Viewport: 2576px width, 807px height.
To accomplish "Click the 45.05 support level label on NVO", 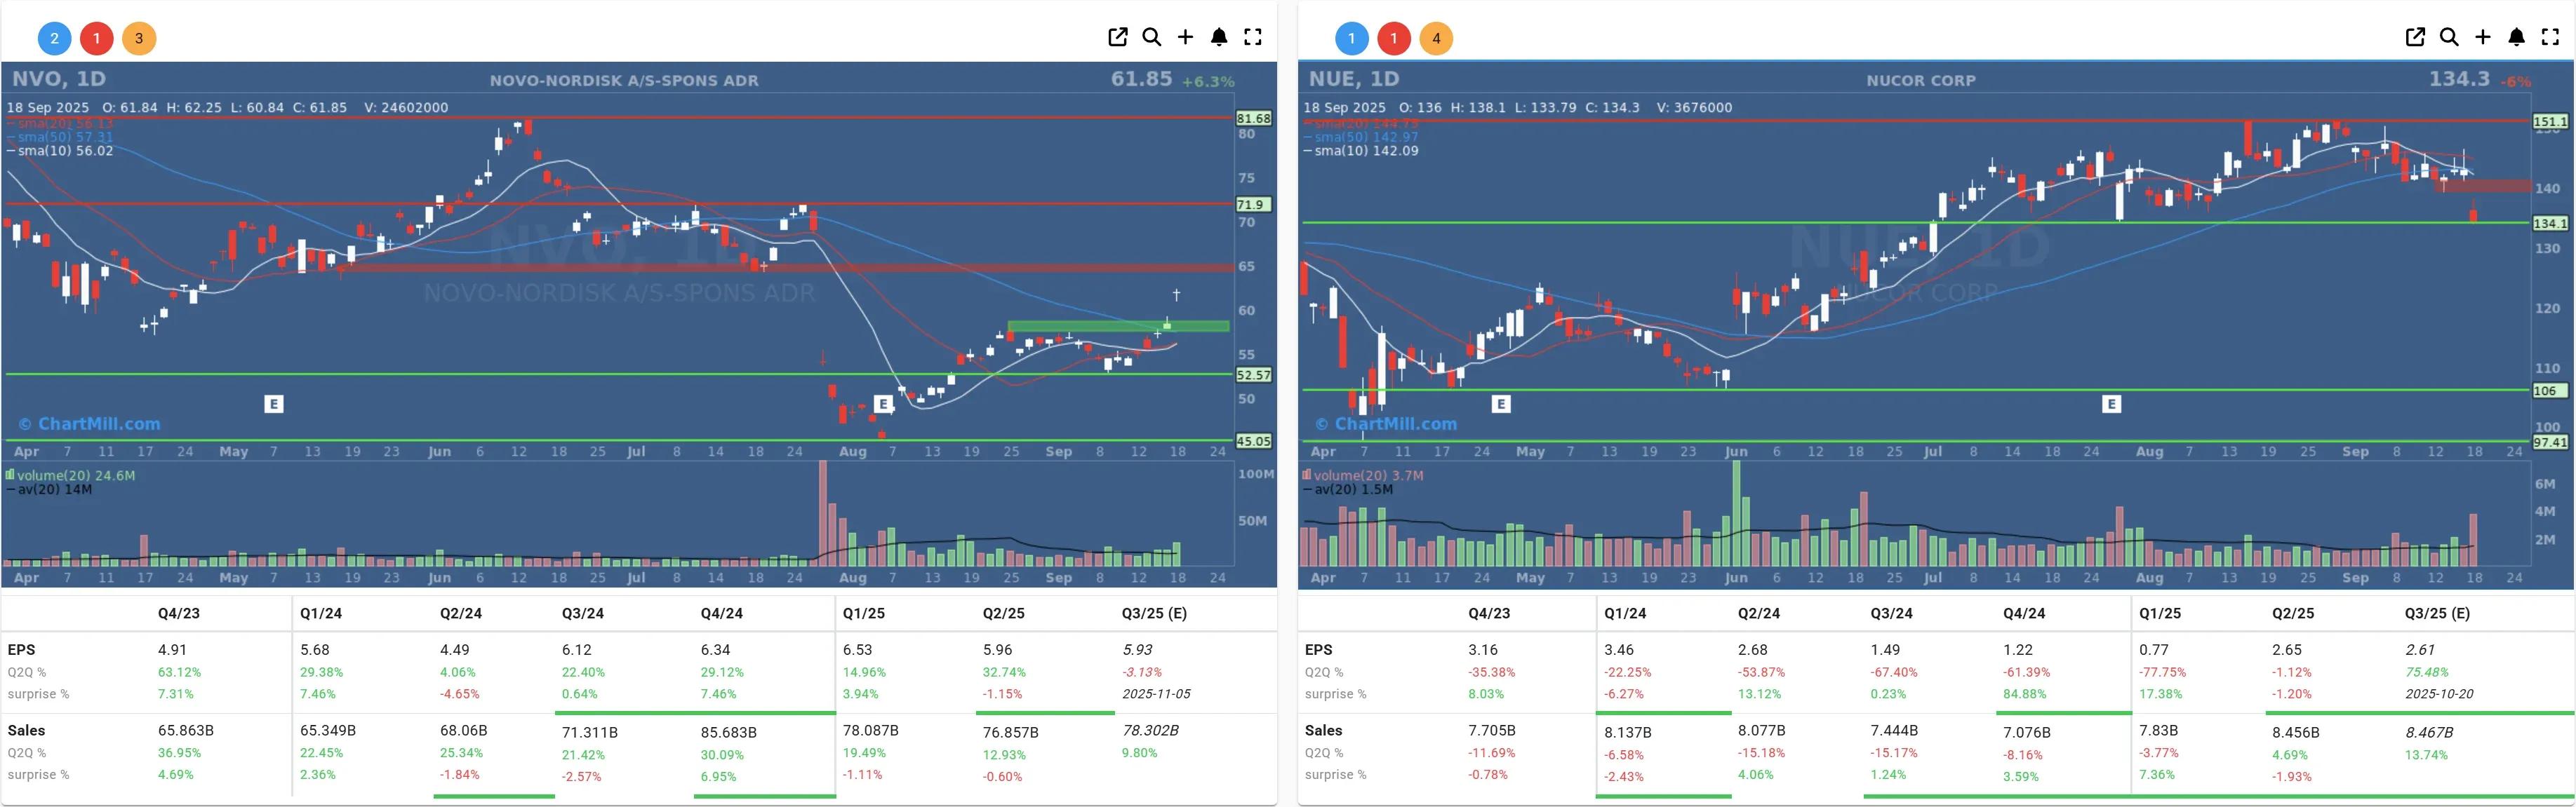I will pos(1254,440).
